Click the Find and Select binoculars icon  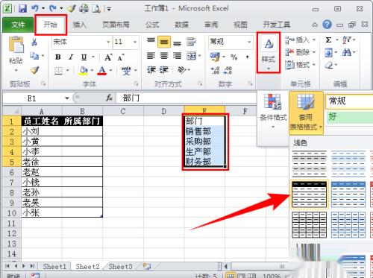[347, 52]
